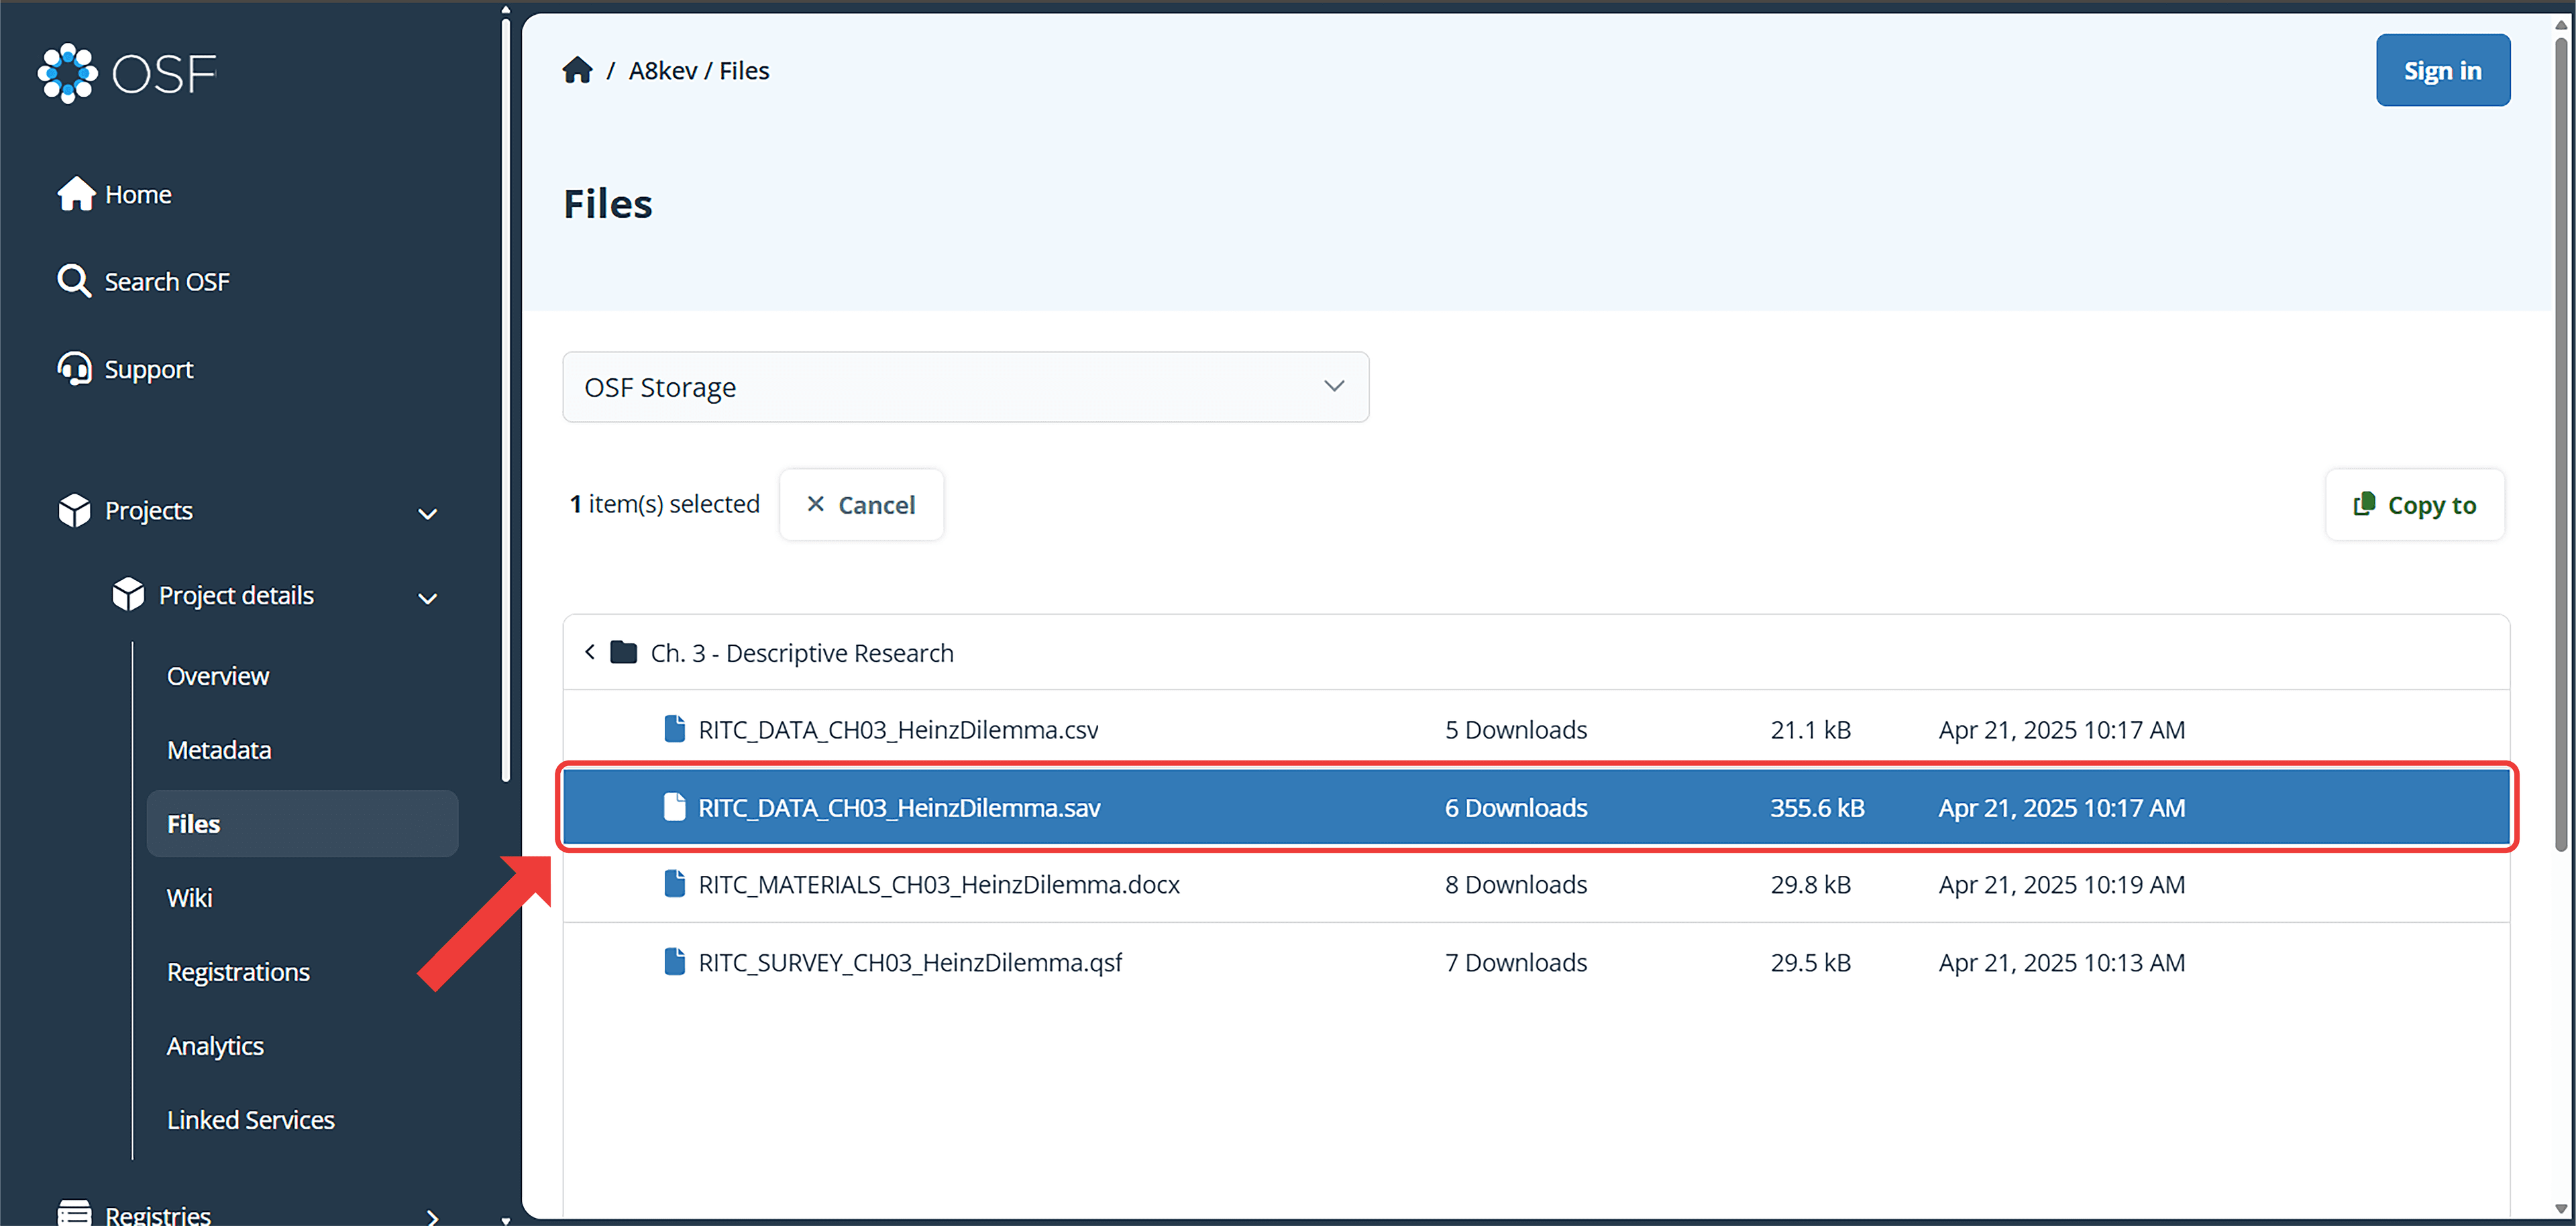Click '7 Downloads' in qsf row
The width and height of the screenshot is (2576, 1226).
pyautogui.click(x=1515, y=962)
